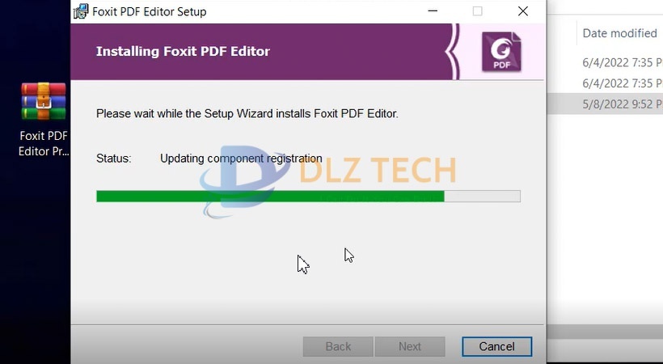The height and width of the screenshot is (364, 663).
Task: Click the Foxit PDF Editor Pr... desktop label
Action: coord(44,143)
